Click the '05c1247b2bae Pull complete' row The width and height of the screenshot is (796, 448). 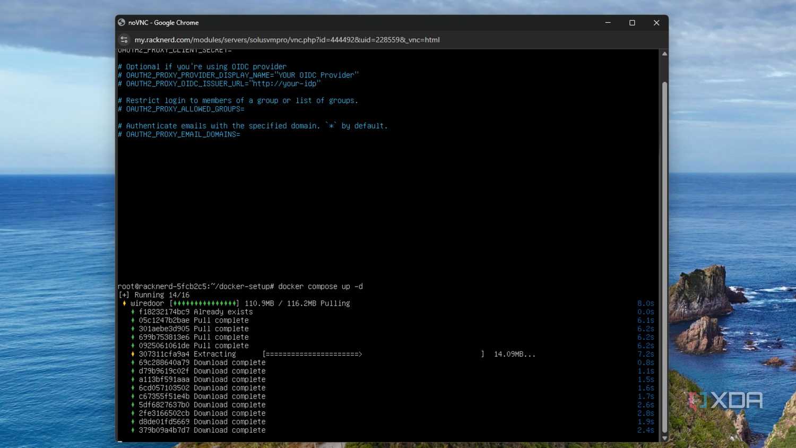tap(190, 321)
